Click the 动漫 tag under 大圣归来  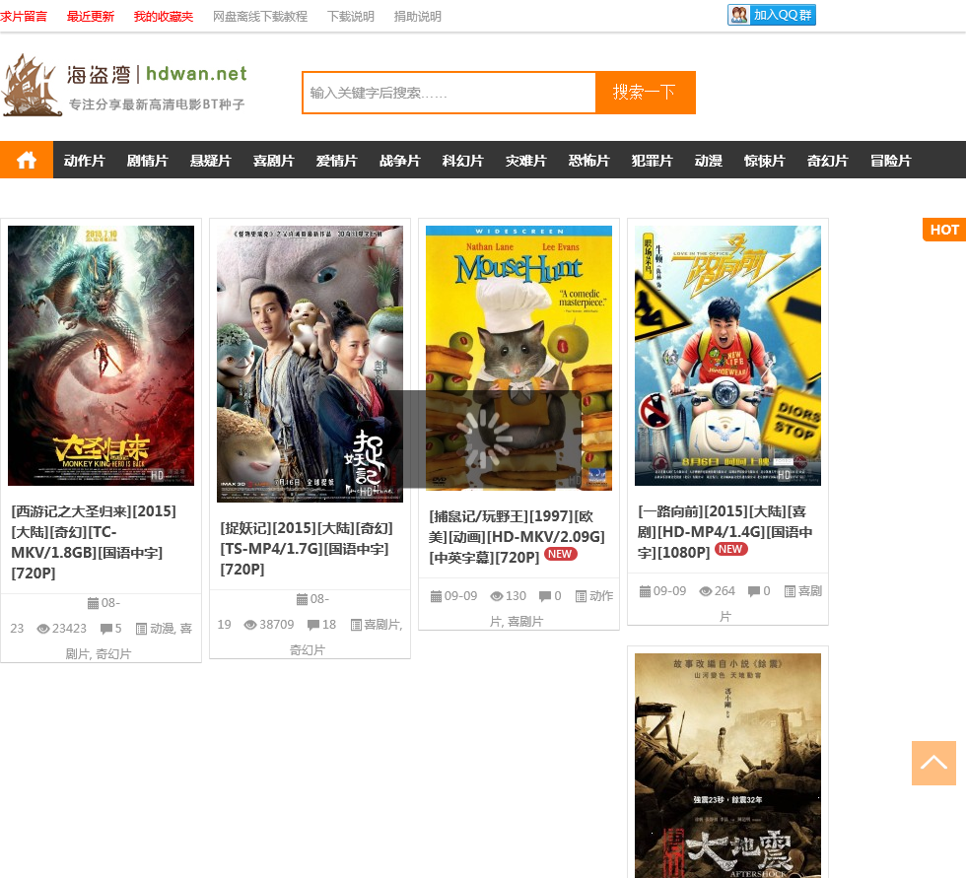click(x=162, y=629)
